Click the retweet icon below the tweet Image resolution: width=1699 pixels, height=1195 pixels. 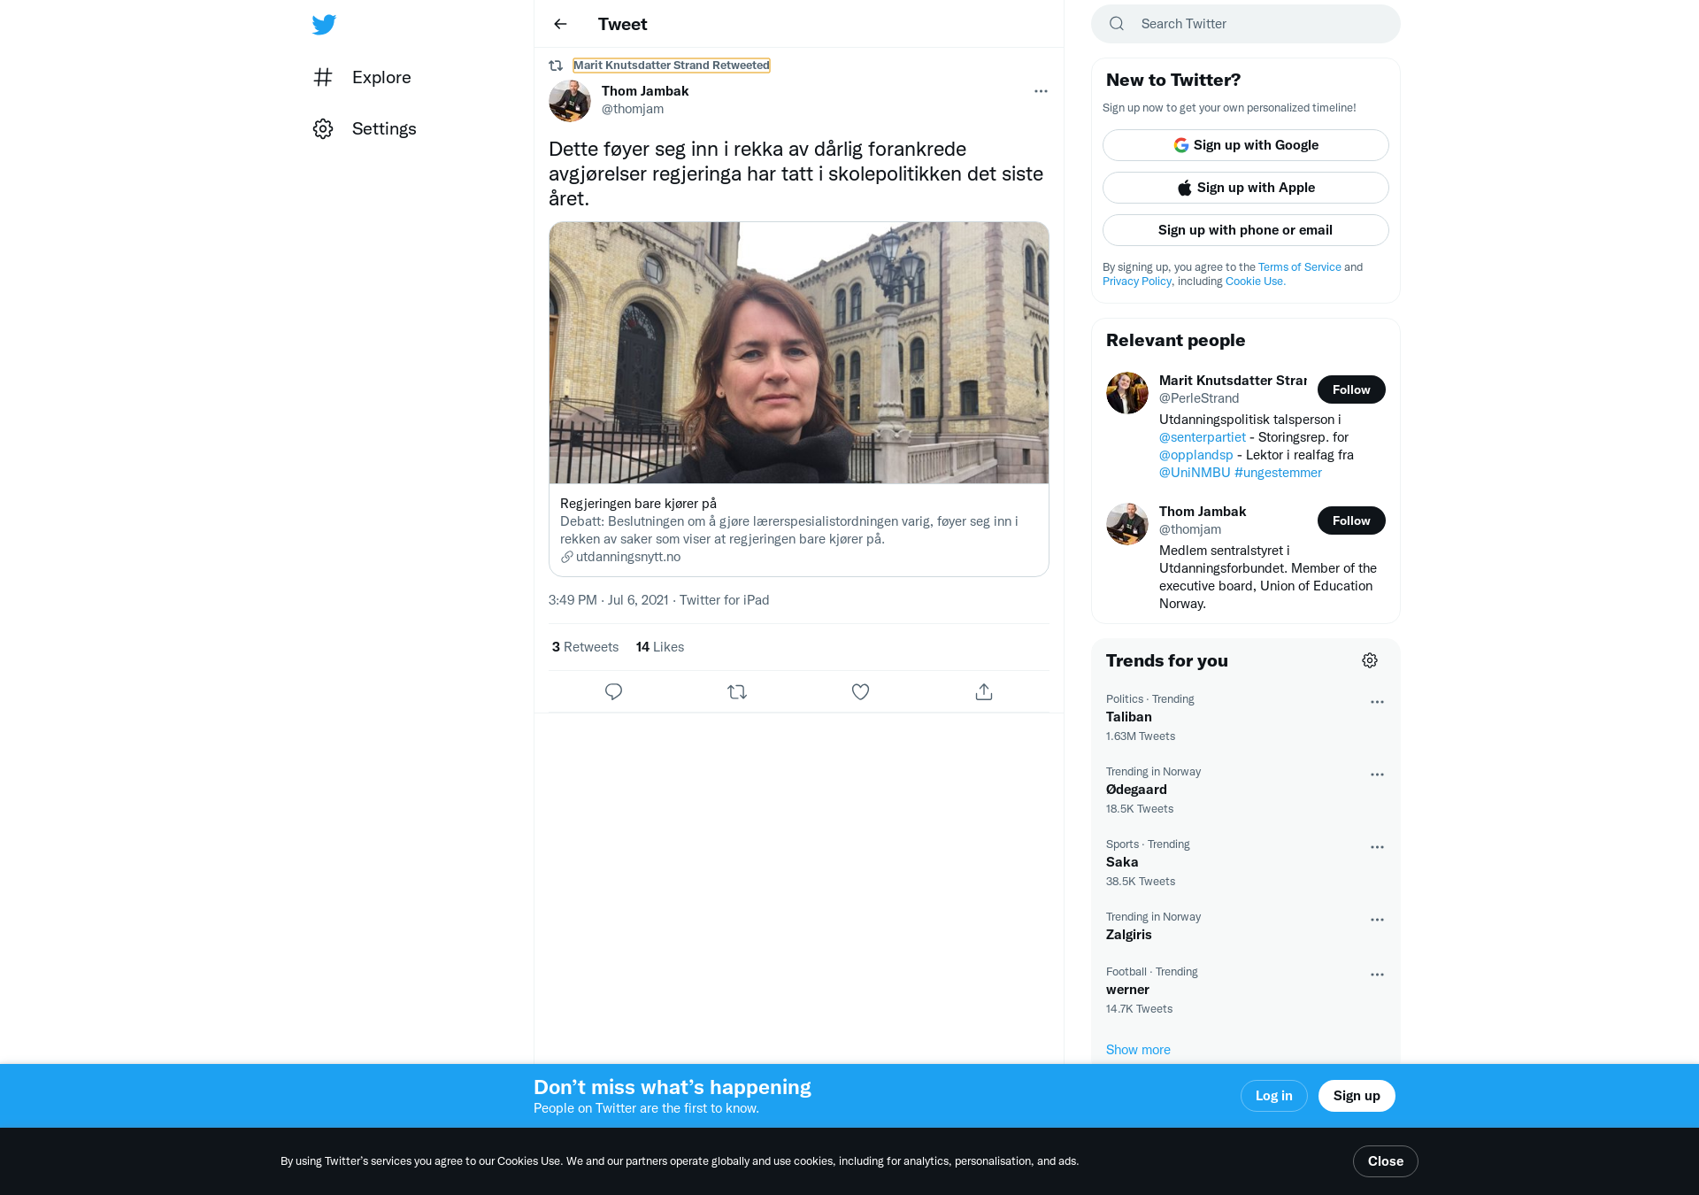click(x=737, y=692)
